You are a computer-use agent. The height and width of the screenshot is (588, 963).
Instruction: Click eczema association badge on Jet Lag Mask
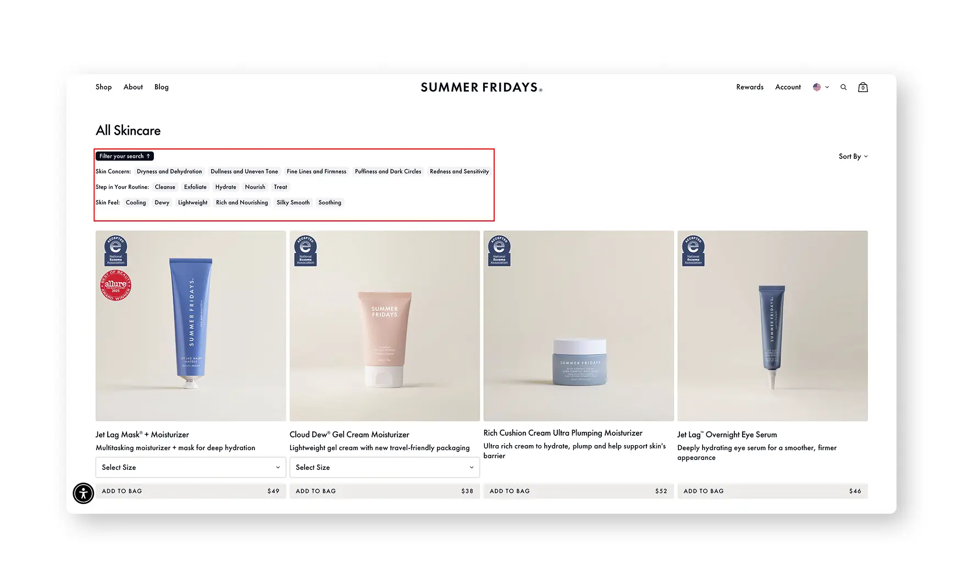115,251
